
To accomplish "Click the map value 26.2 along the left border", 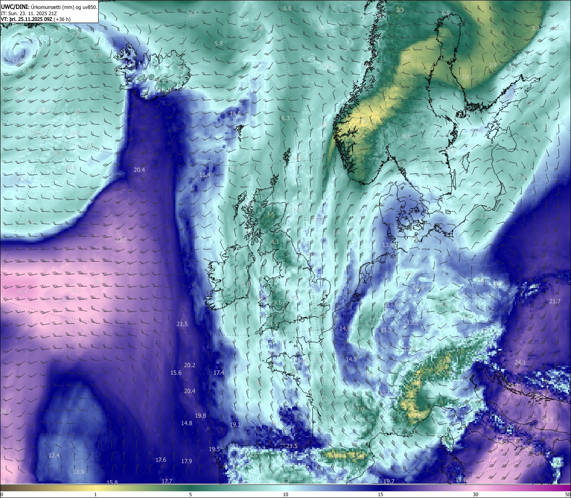I will click(6, 411).
